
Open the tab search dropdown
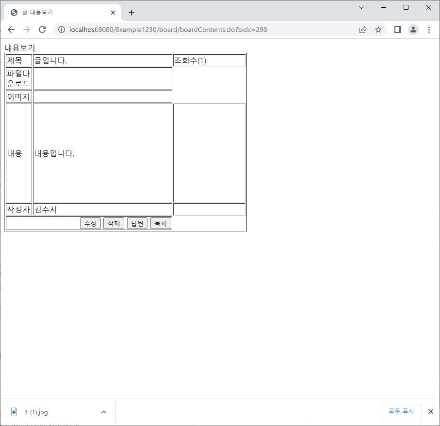pos(361,7)
